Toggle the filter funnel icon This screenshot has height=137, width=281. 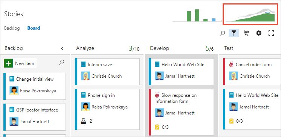point(234,33)
